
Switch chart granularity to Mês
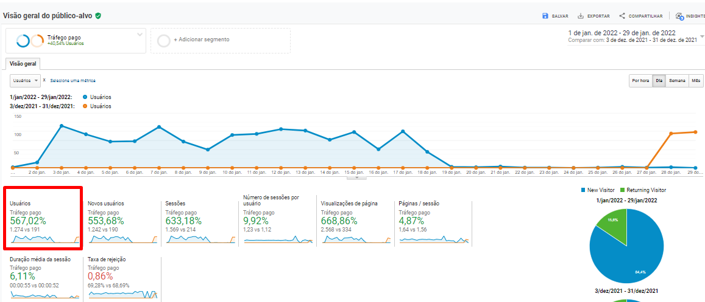point(696,81)
